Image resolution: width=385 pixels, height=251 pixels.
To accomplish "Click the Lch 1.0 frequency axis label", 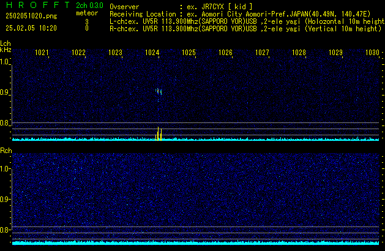I will tap(4, 62).
